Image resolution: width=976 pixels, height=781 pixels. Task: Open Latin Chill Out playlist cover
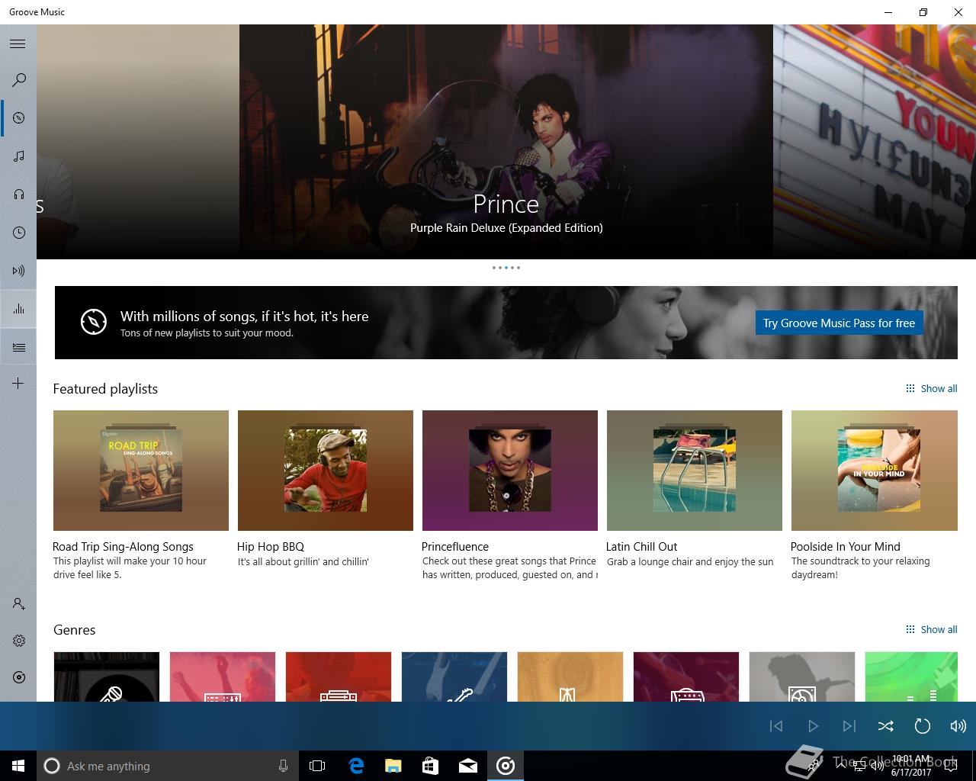click(x=695, y=471)
